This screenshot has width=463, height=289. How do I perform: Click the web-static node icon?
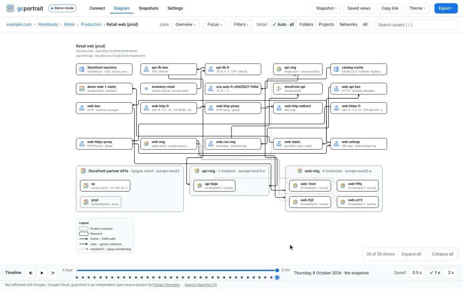tap(279, 144)
